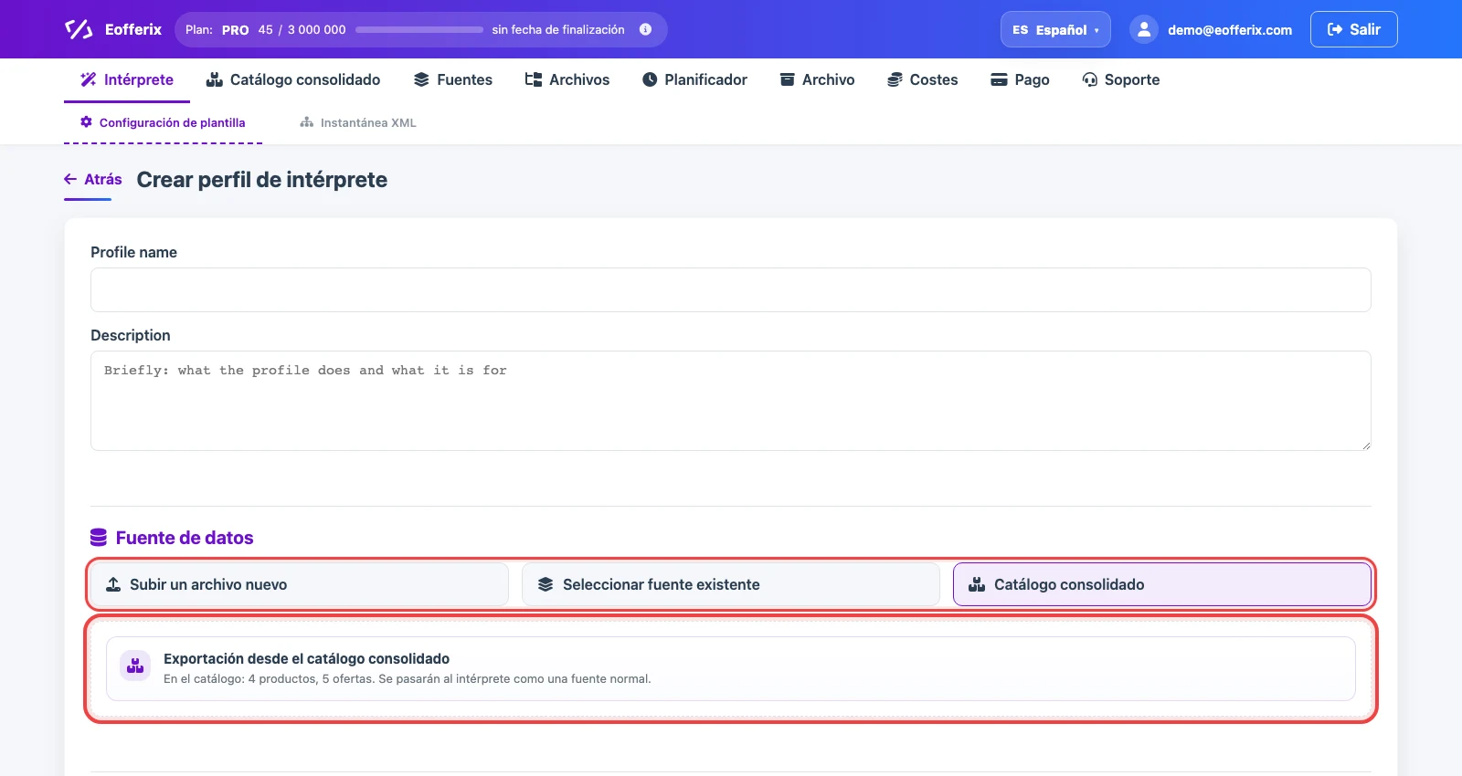The height and width of the screenshot is (776, 1462).
Task: Click the Fuente de datos database icon
Action: coord(99,538)
